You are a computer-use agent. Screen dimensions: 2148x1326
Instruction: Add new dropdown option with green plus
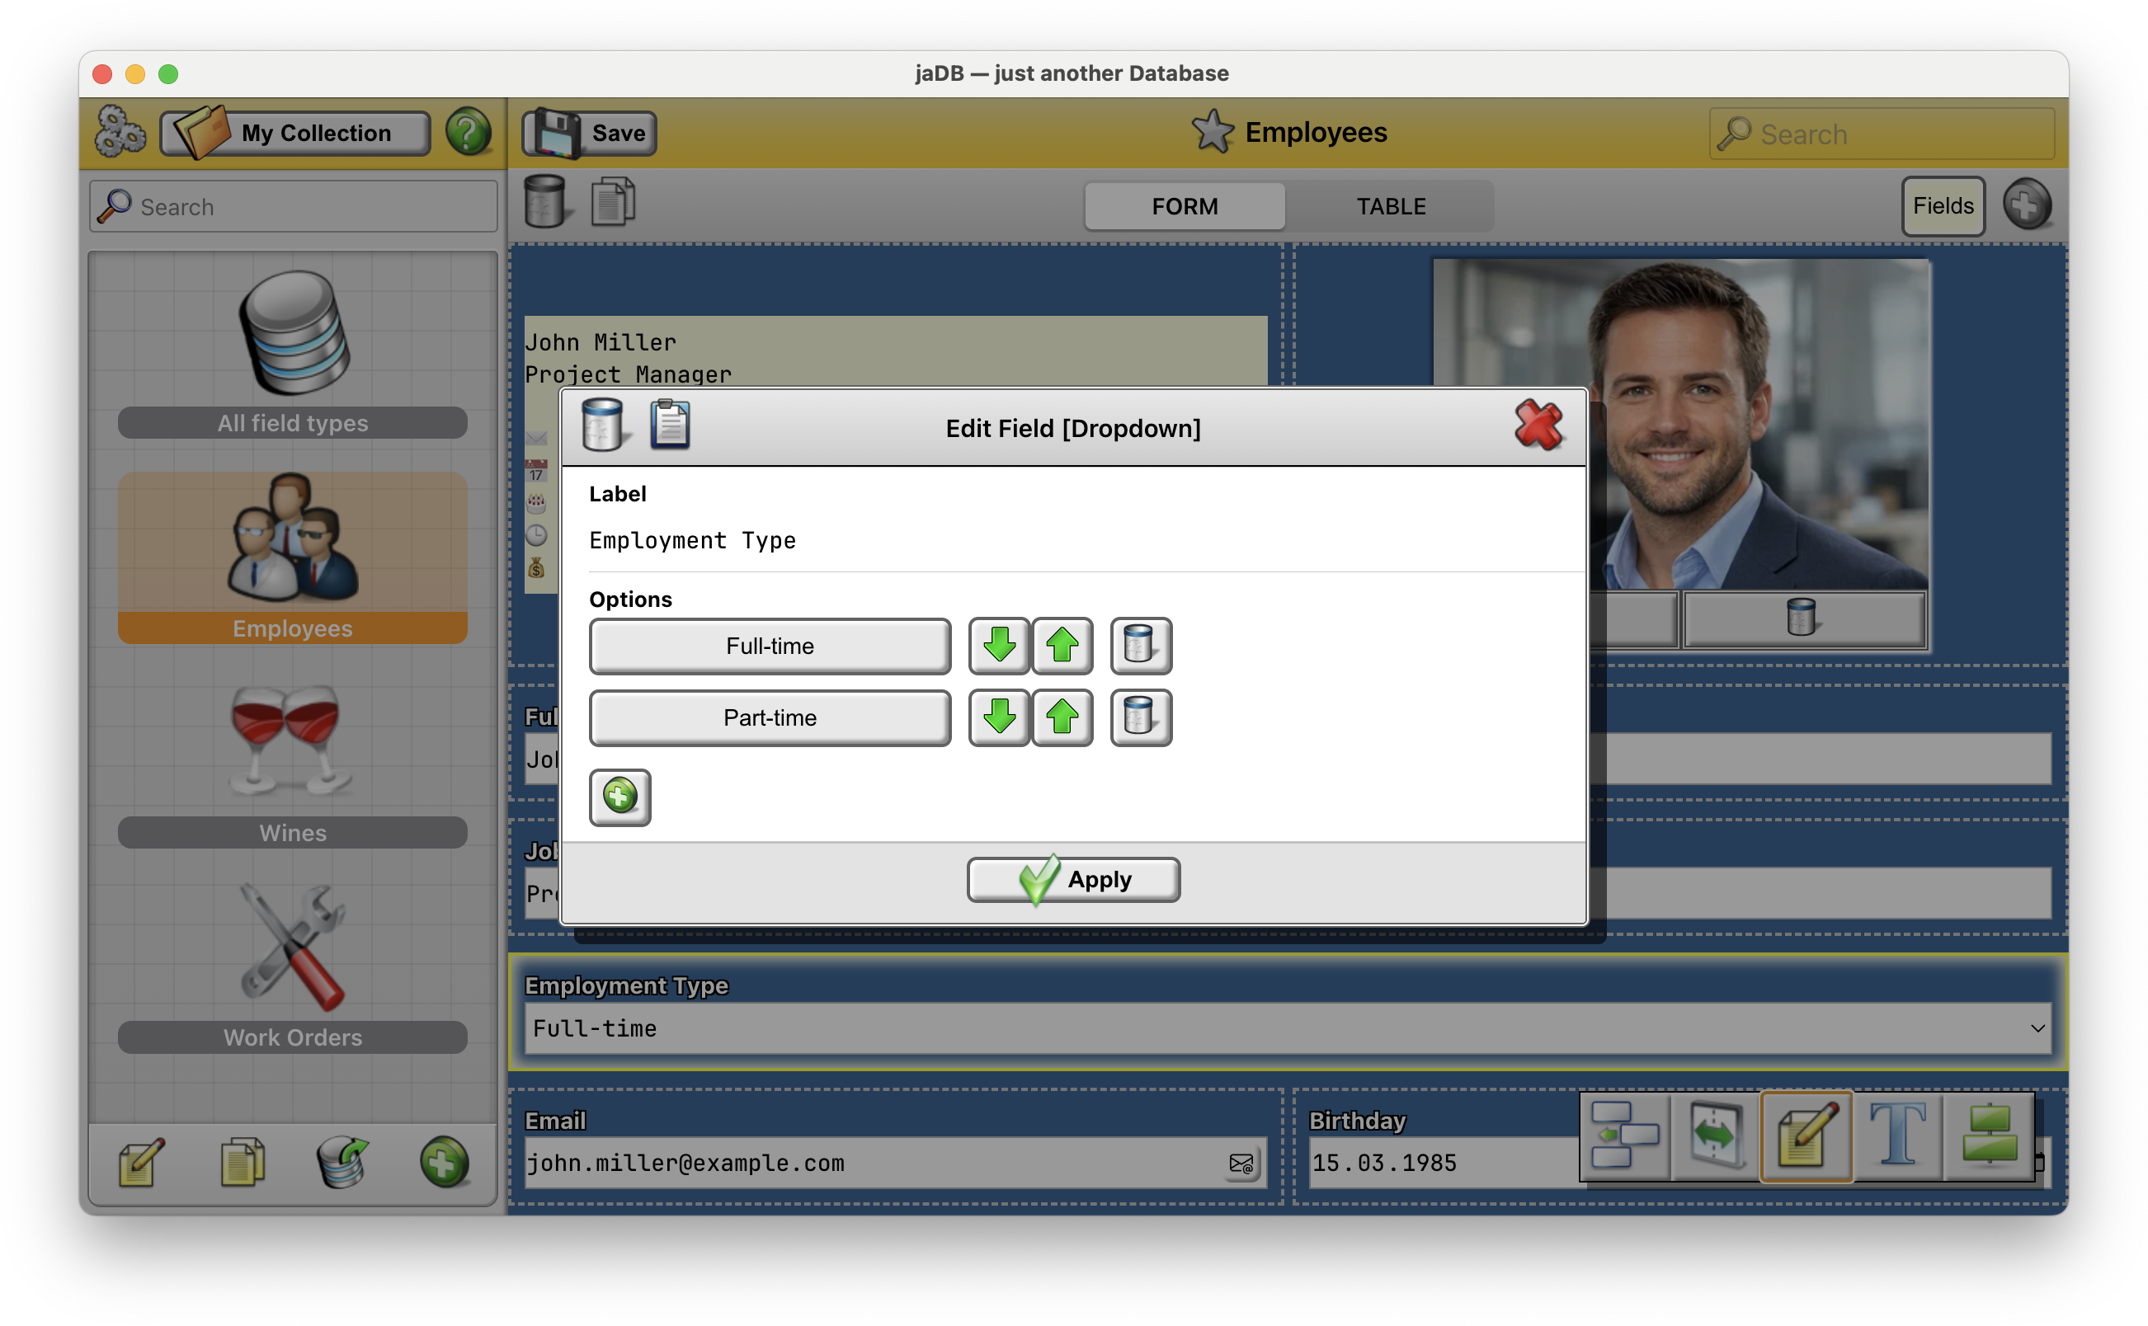tap(619, 797)
